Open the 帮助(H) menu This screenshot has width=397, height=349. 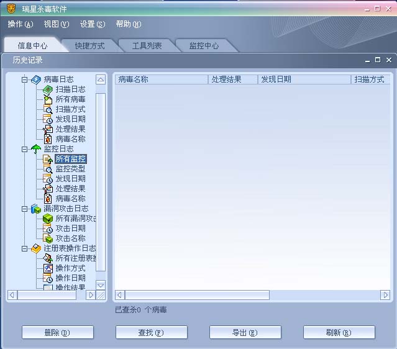(129, 24)
